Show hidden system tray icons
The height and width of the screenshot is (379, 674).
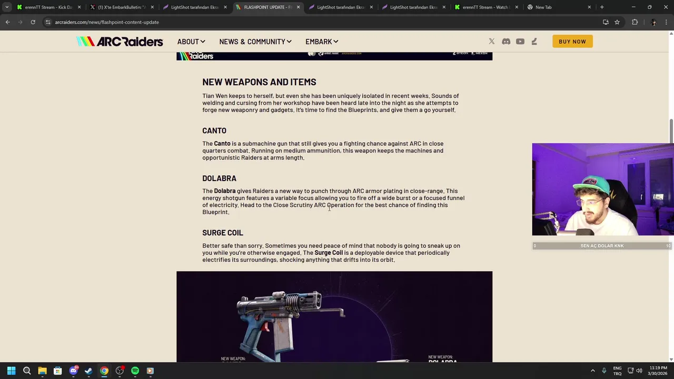point(593,371)
